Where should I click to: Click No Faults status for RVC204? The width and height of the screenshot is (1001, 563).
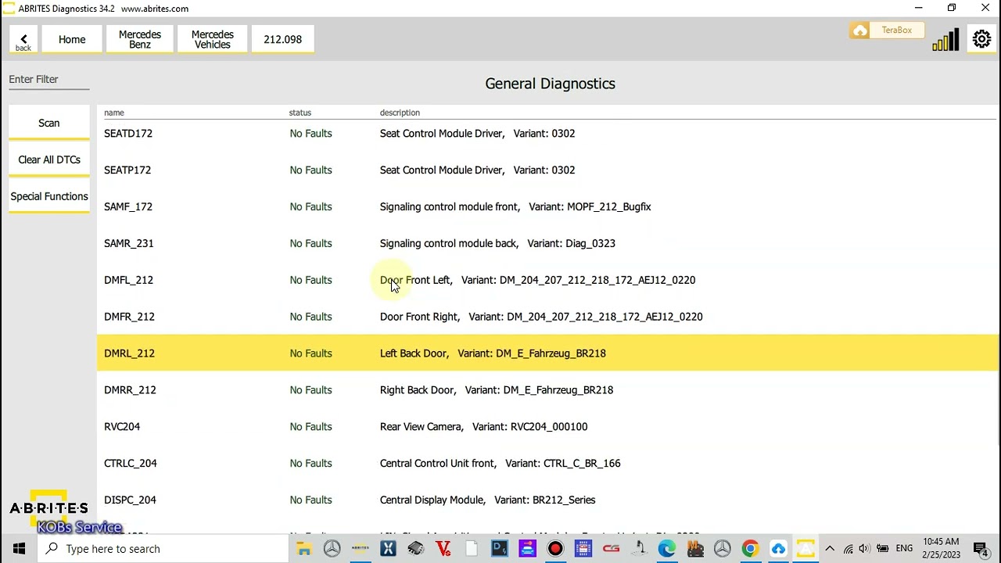[310, 427]
